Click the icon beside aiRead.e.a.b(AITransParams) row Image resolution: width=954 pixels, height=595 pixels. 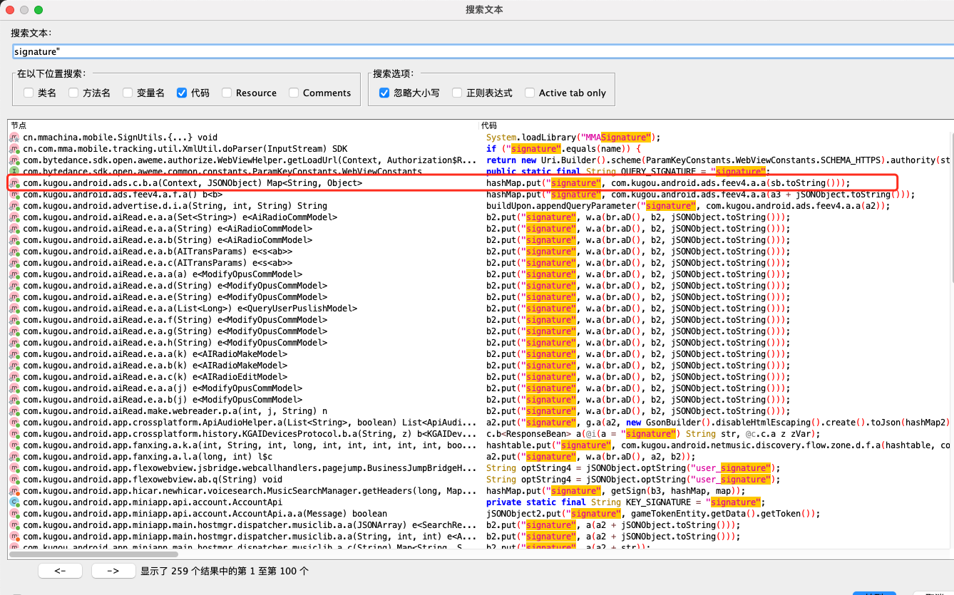click(x=14, y=252)
